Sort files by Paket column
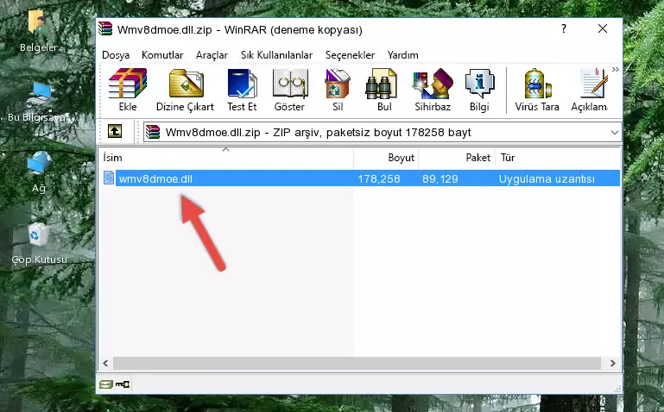 point(457,157)
